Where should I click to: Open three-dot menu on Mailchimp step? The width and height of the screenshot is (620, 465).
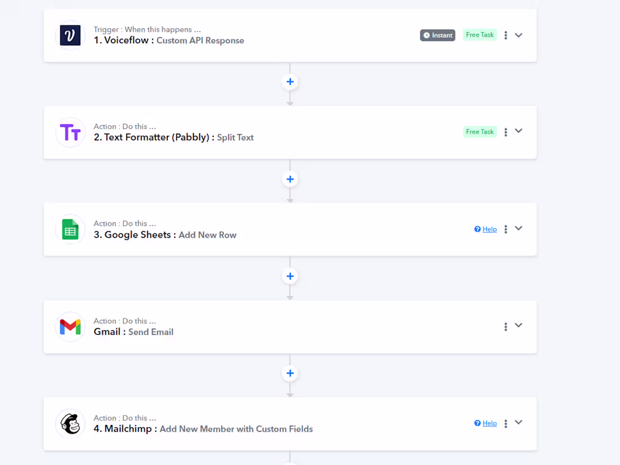click(506, 423)
